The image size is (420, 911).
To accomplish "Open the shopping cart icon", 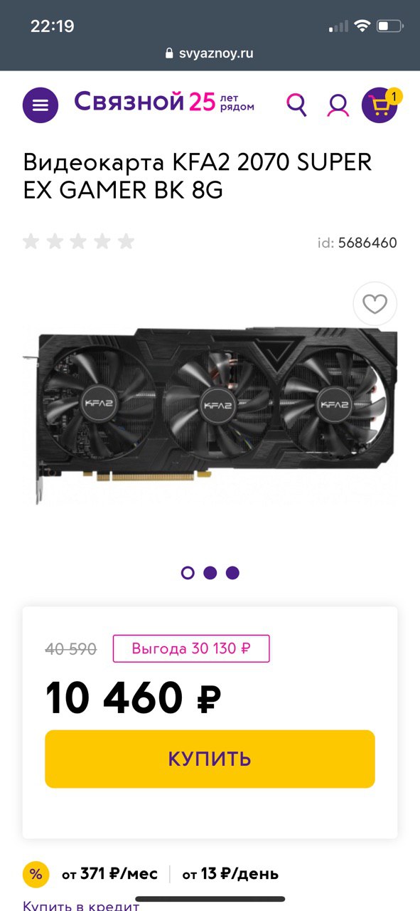I will [381, 105].
